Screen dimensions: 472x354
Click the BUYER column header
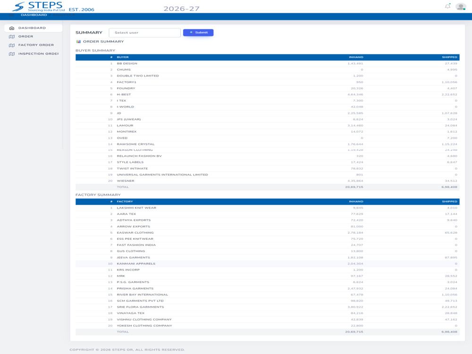point(123,57)
